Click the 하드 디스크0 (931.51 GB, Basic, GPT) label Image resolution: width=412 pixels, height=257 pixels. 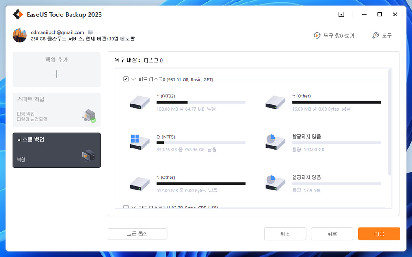176,79
